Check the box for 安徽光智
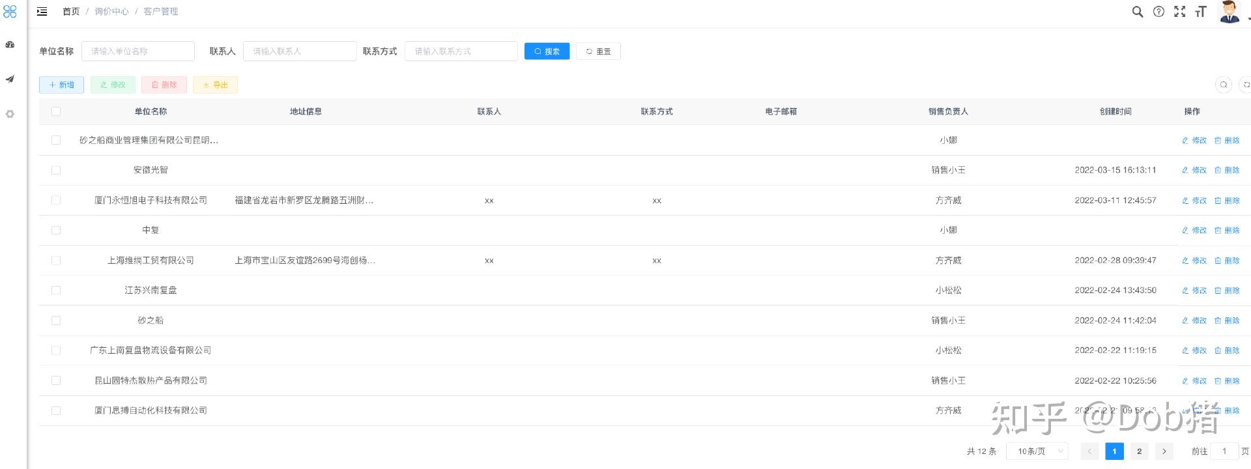 tap(56, 170)
